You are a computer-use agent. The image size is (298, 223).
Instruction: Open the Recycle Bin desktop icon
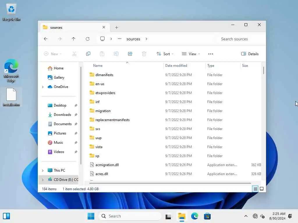pos(11,12)
